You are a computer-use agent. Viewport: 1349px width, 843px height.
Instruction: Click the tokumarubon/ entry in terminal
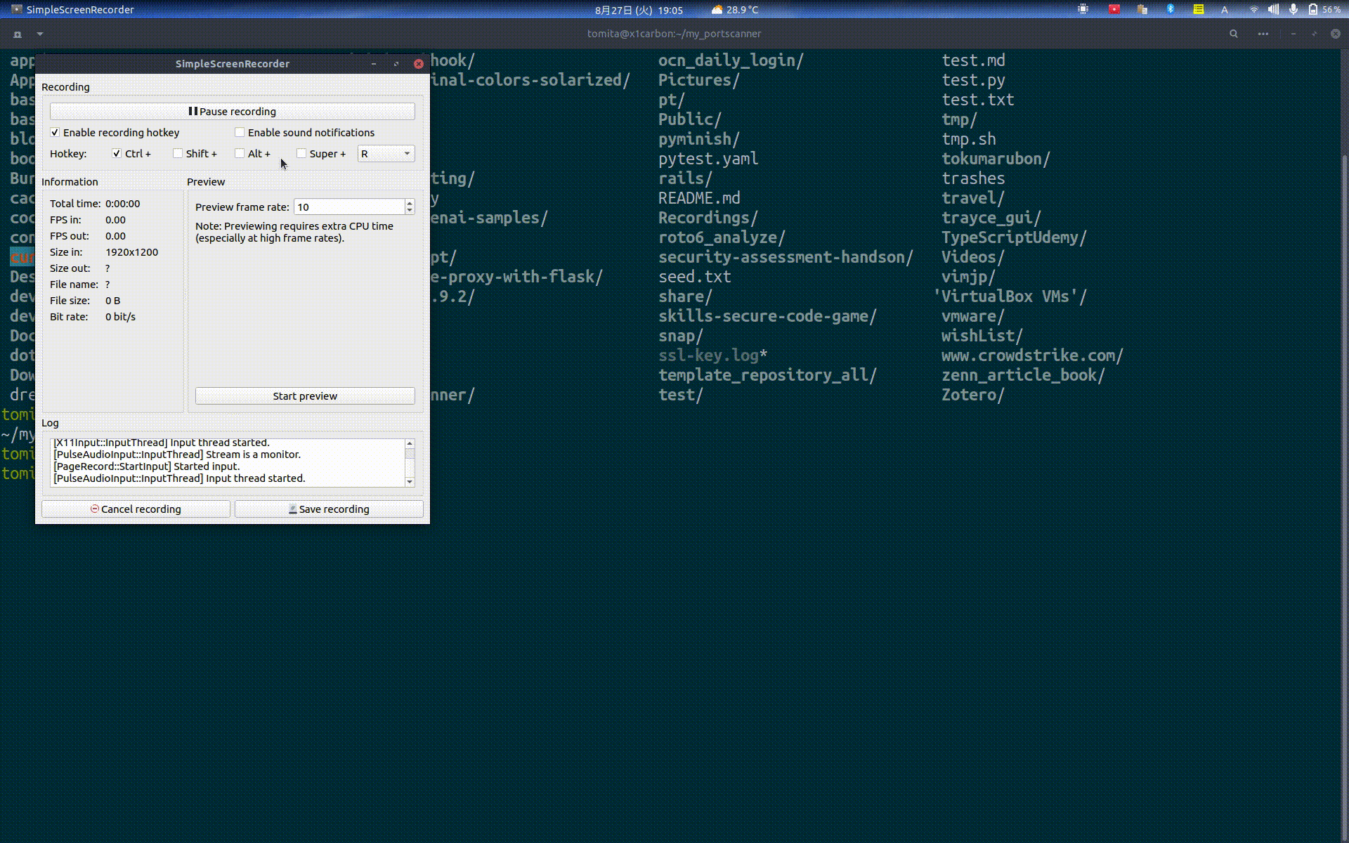click(x=996, y=159)
